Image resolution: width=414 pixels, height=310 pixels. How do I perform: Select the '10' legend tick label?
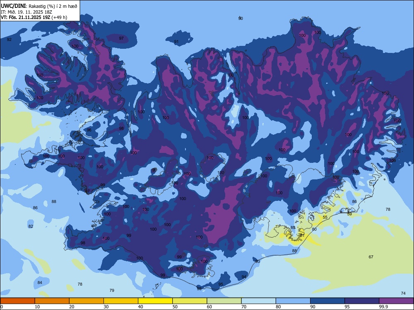(x=37, y=307)
